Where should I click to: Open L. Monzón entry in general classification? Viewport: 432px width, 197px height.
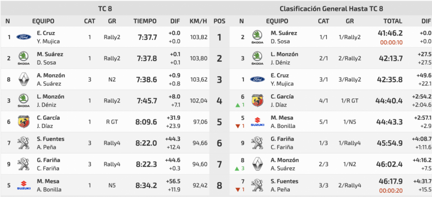[x=284, y=54]
